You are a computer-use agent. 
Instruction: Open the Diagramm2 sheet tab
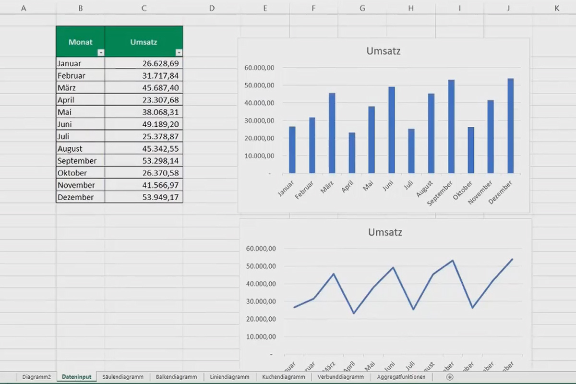tap(36, 377)
